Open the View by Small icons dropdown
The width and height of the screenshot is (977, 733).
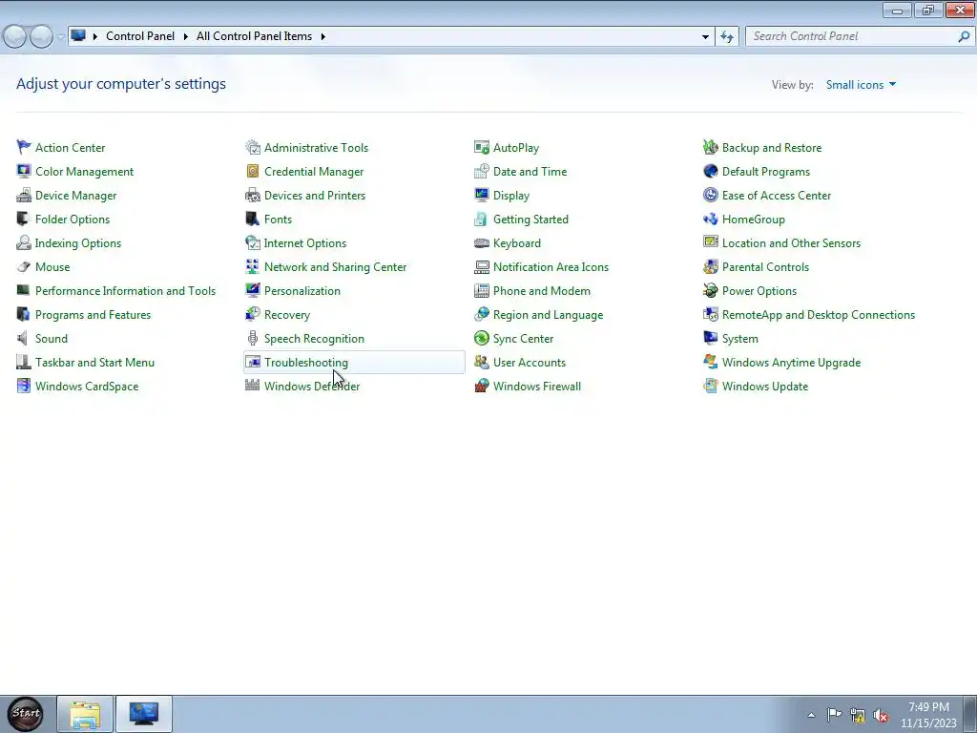click(x=861, y=85)
